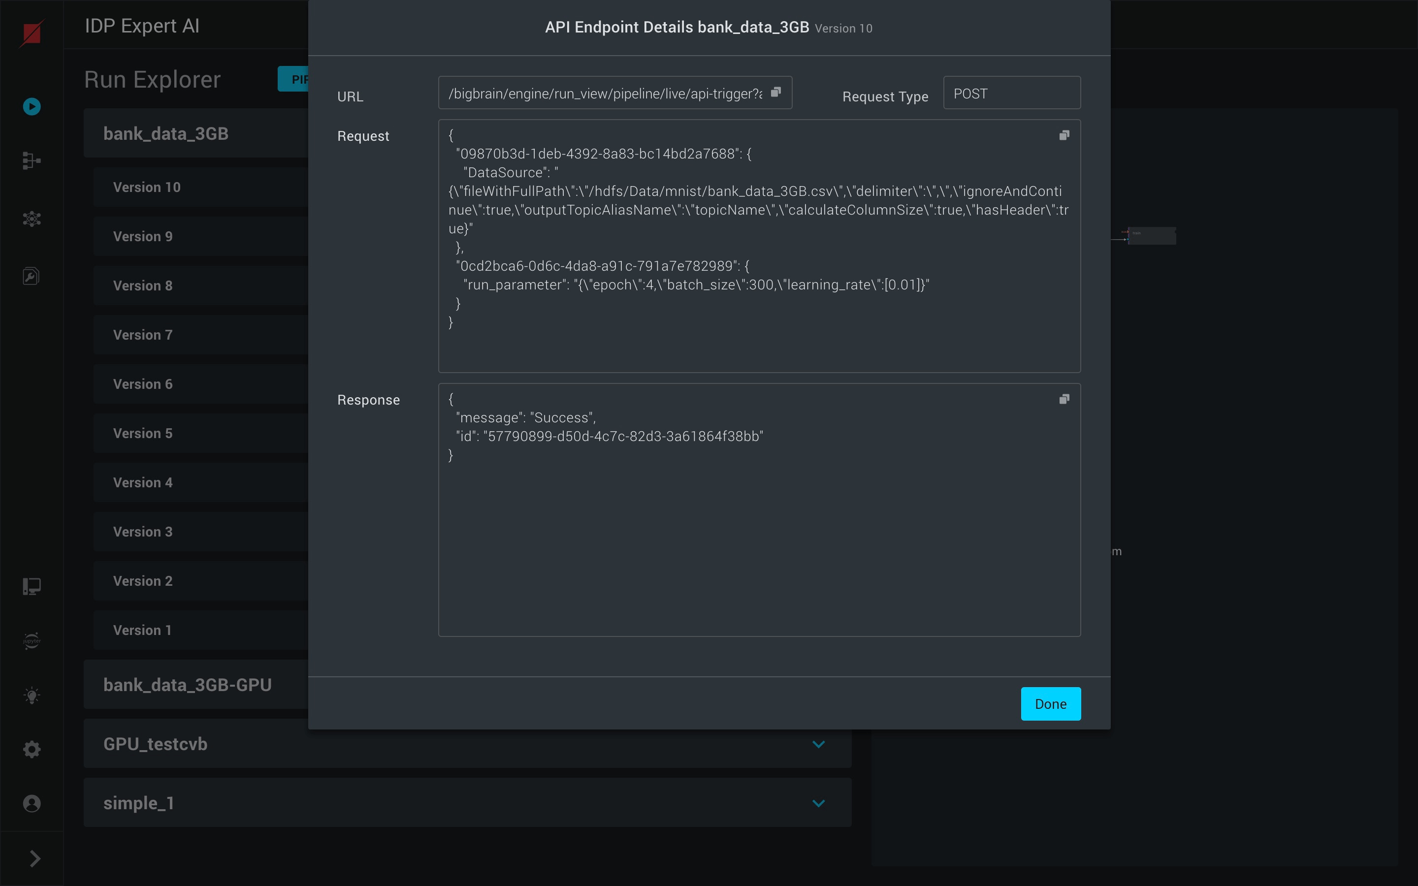Open the user profile sidebar icon
Screen dimensions: 1418x886
(x=32, y=803)
